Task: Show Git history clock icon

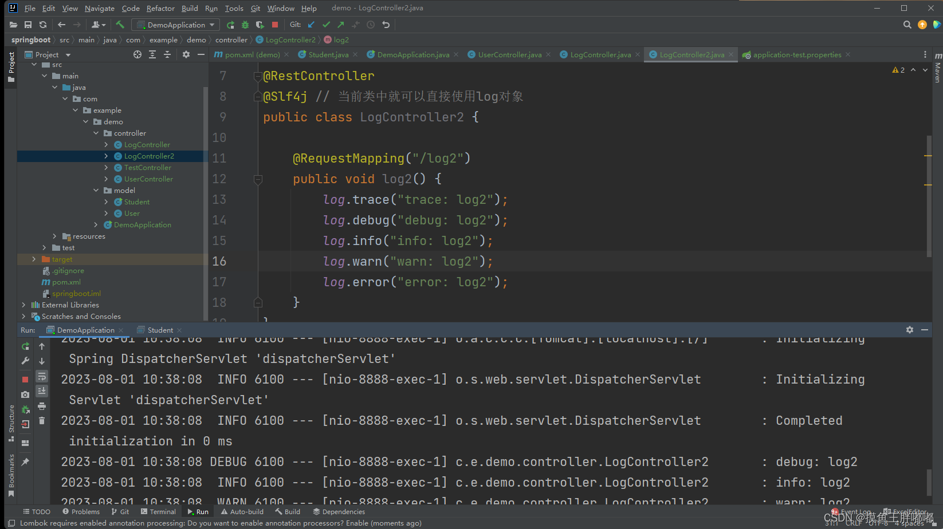Action: tap(371, 25)
